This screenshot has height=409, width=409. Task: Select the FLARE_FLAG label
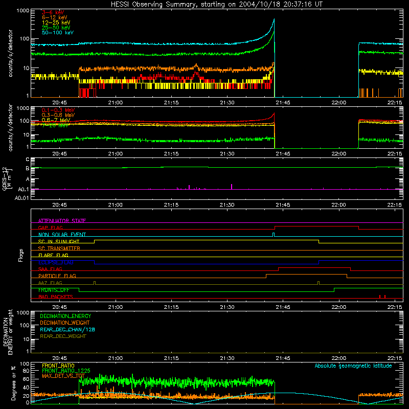[x=53, y=255]
